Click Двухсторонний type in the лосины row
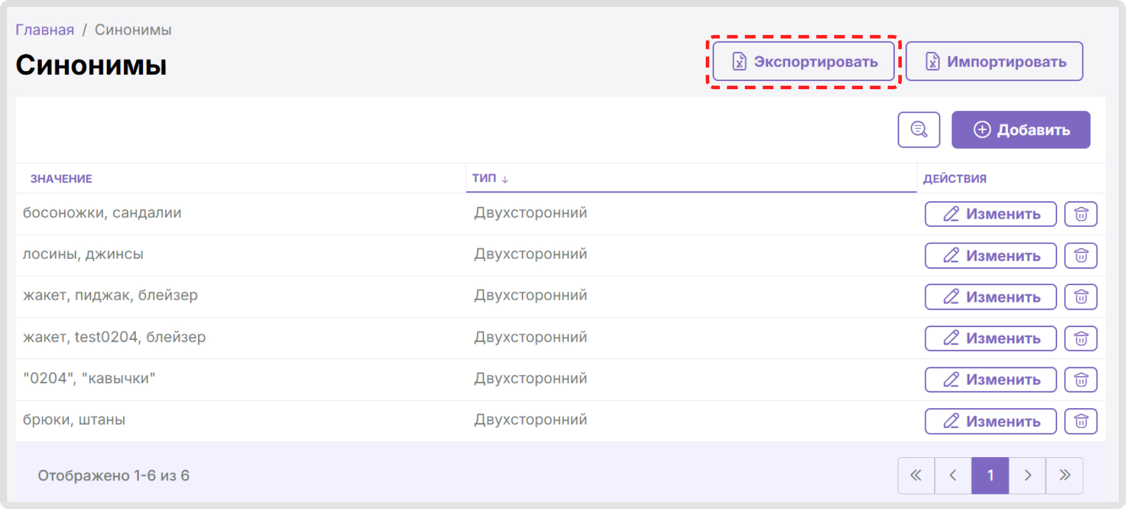1126x509 pixels. 531,254
